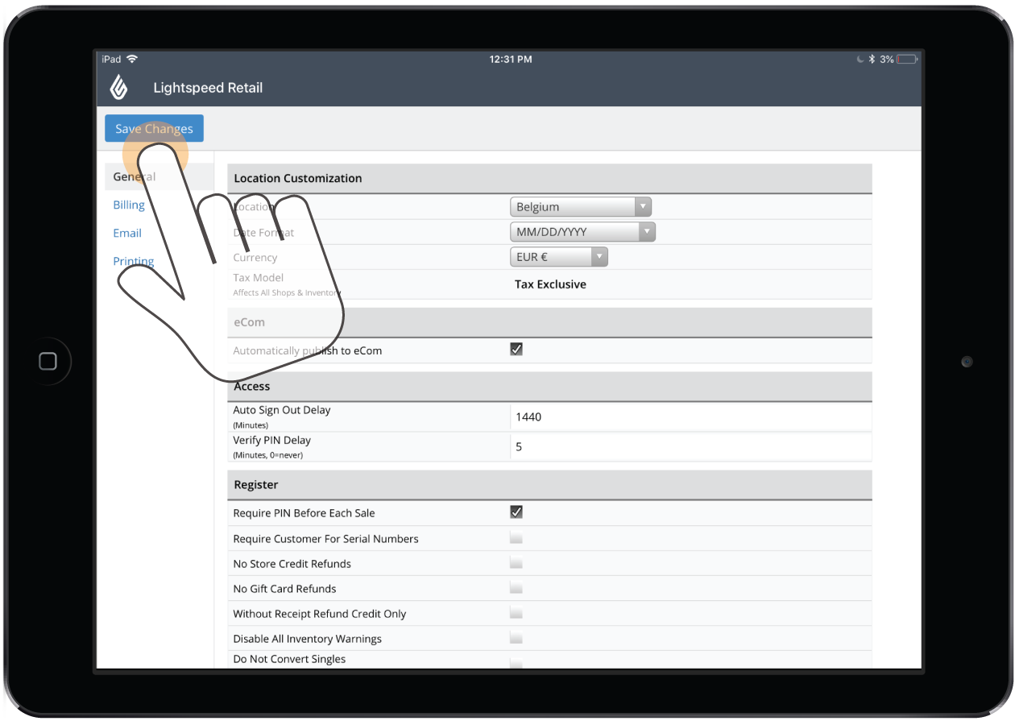Tap the Tax Exclusive value text
Screen dimensions: 1015x721
[550, 284]
